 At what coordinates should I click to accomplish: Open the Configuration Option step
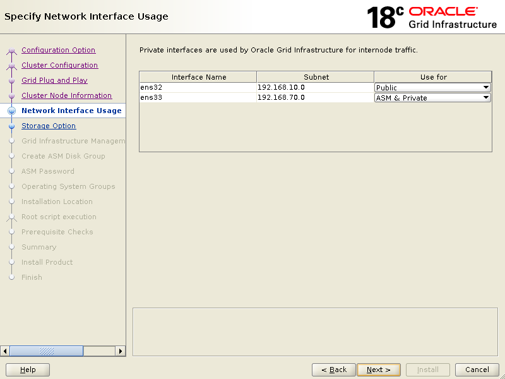pos(58,50)
